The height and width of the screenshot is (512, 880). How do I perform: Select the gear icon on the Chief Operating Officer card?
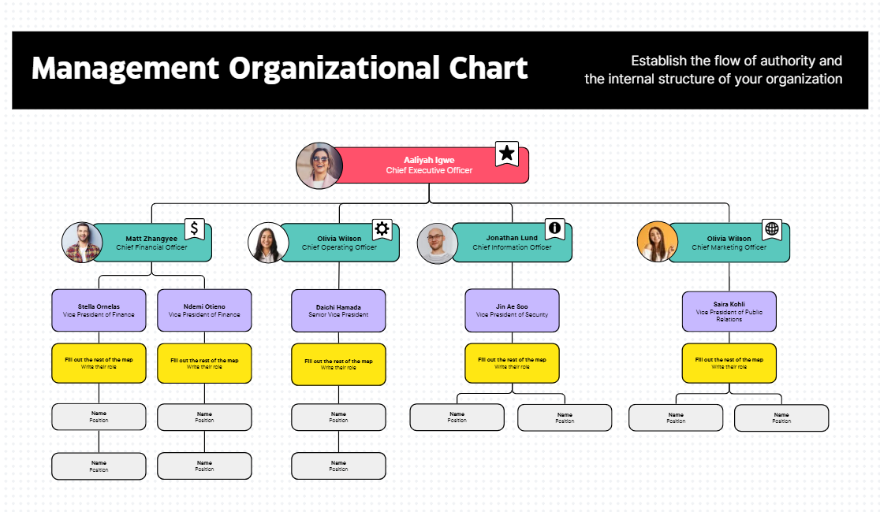382,229
